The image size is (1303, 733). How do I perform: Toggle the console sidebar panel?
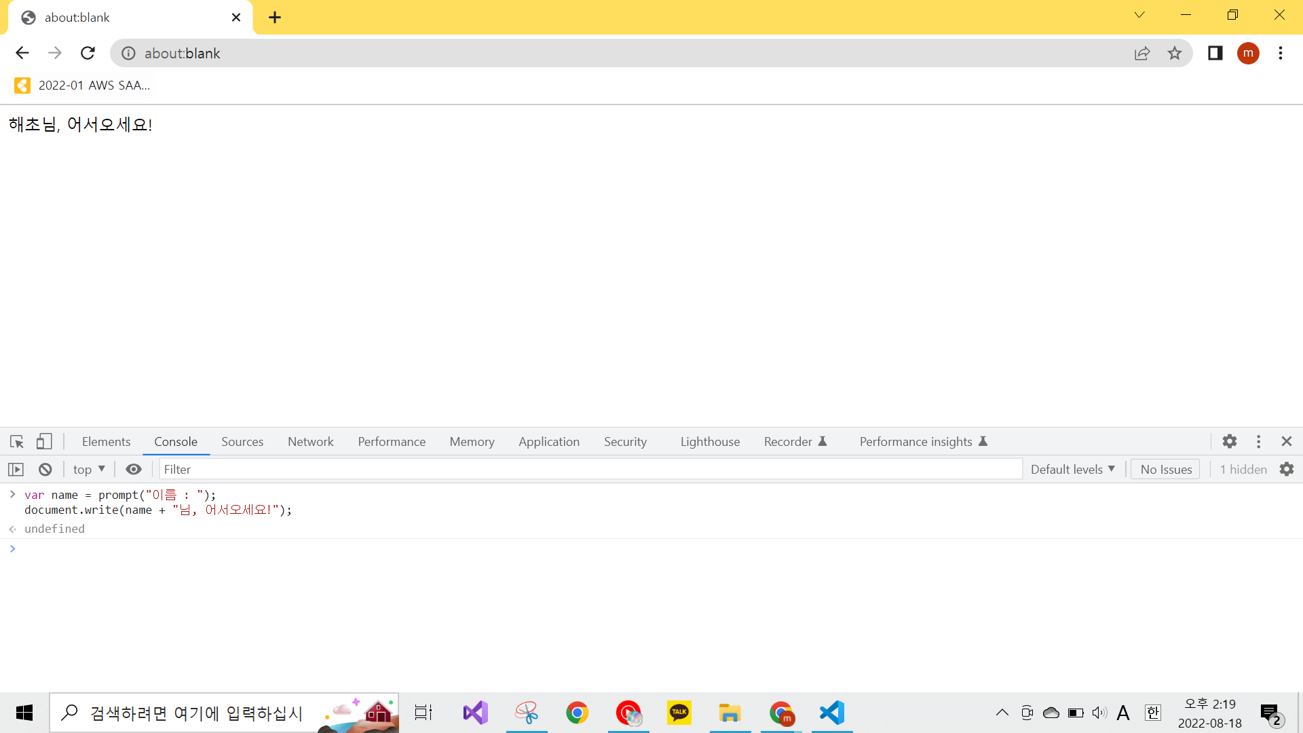(x=16, y=470)
